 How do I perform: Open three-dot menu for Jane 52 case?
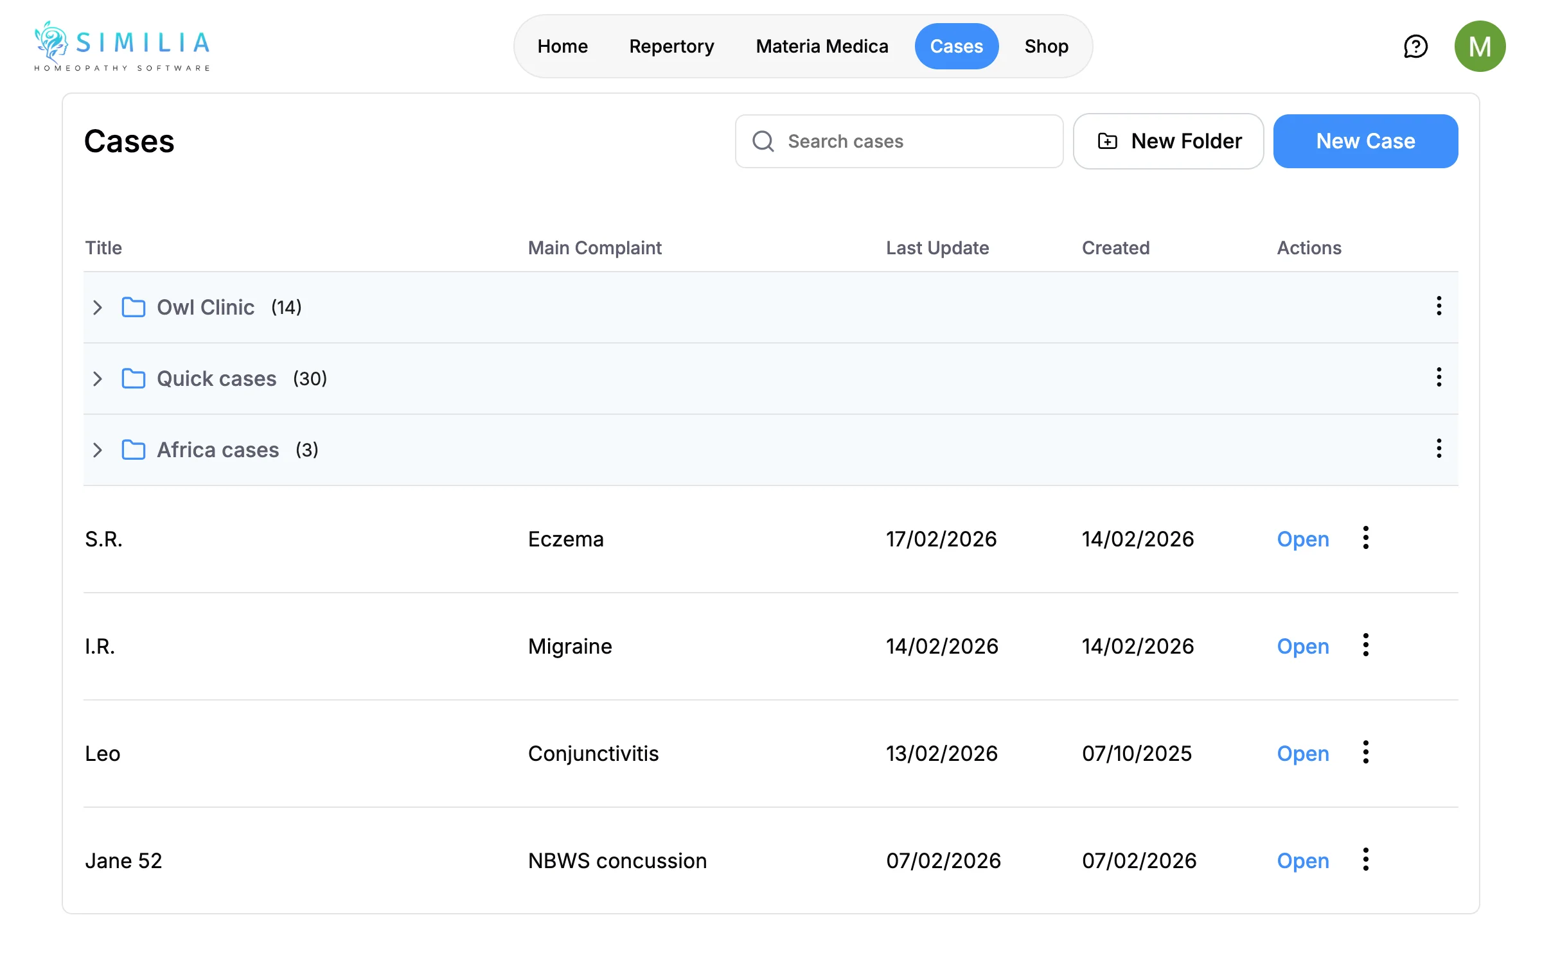pyautogui.click(x=1365, y=860)
